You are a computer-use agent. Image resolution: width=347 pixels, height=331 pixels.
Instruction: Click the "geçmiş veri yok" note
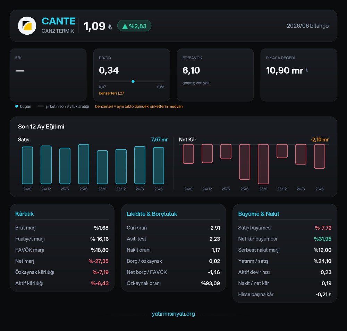196,83
